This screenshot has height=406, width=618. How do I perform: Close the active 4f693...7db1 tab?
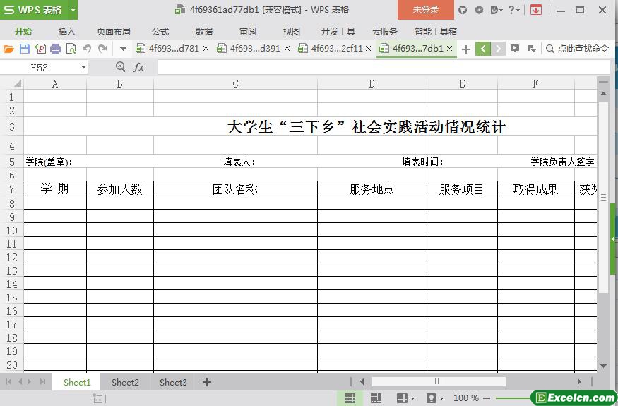449,49
